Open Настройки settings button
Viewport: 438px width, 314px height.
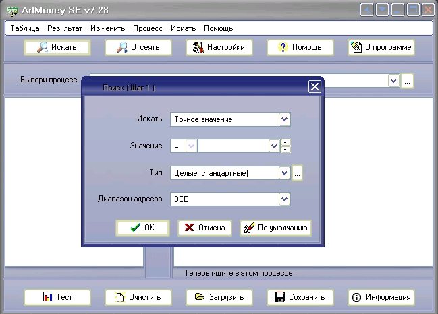[219, 47]
